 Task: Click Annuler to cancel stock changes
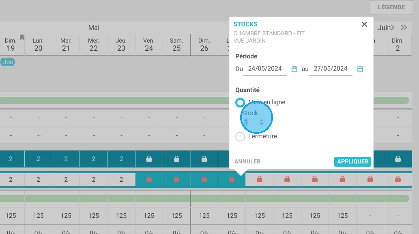click(247, 161)
